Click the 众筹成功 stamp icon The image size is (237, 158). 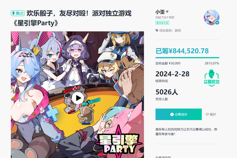(x=211, y=78)
